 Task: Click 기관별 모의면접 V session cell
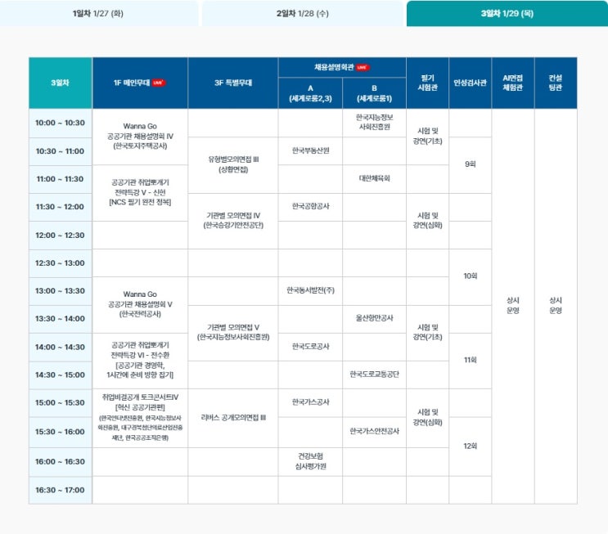[233, 333]
